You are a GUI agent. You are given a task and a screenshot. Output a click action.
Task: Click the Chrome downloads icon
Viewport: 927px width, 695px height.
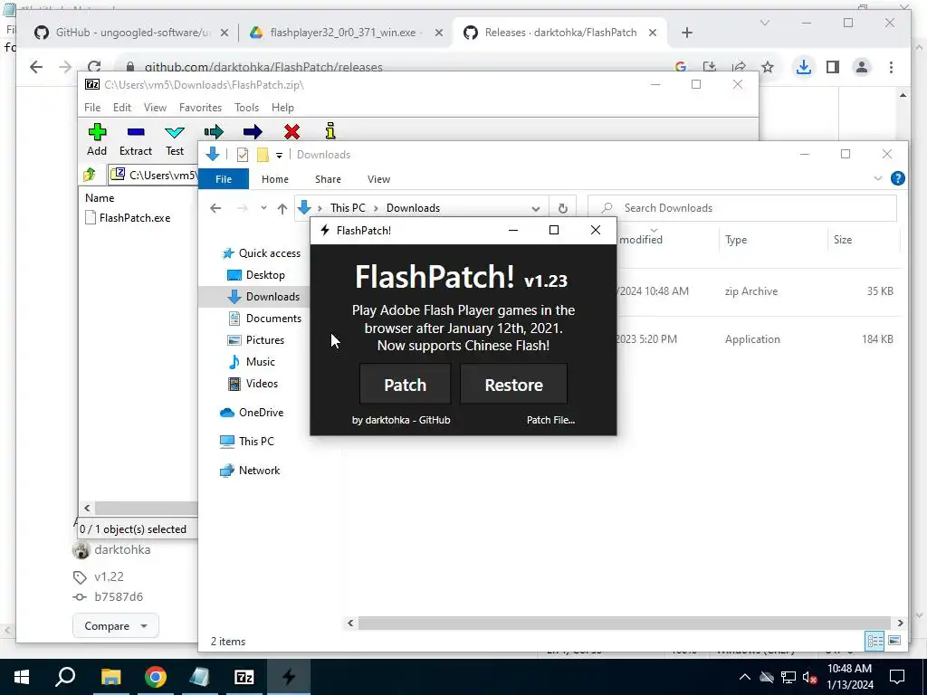(803, 67)
